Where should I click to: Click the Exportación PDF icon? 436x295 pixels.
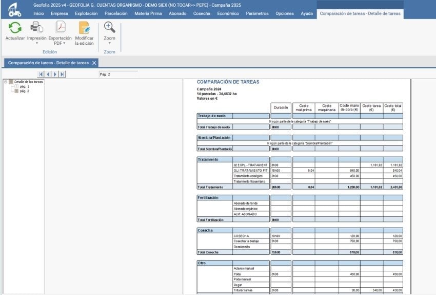(61, 28)
